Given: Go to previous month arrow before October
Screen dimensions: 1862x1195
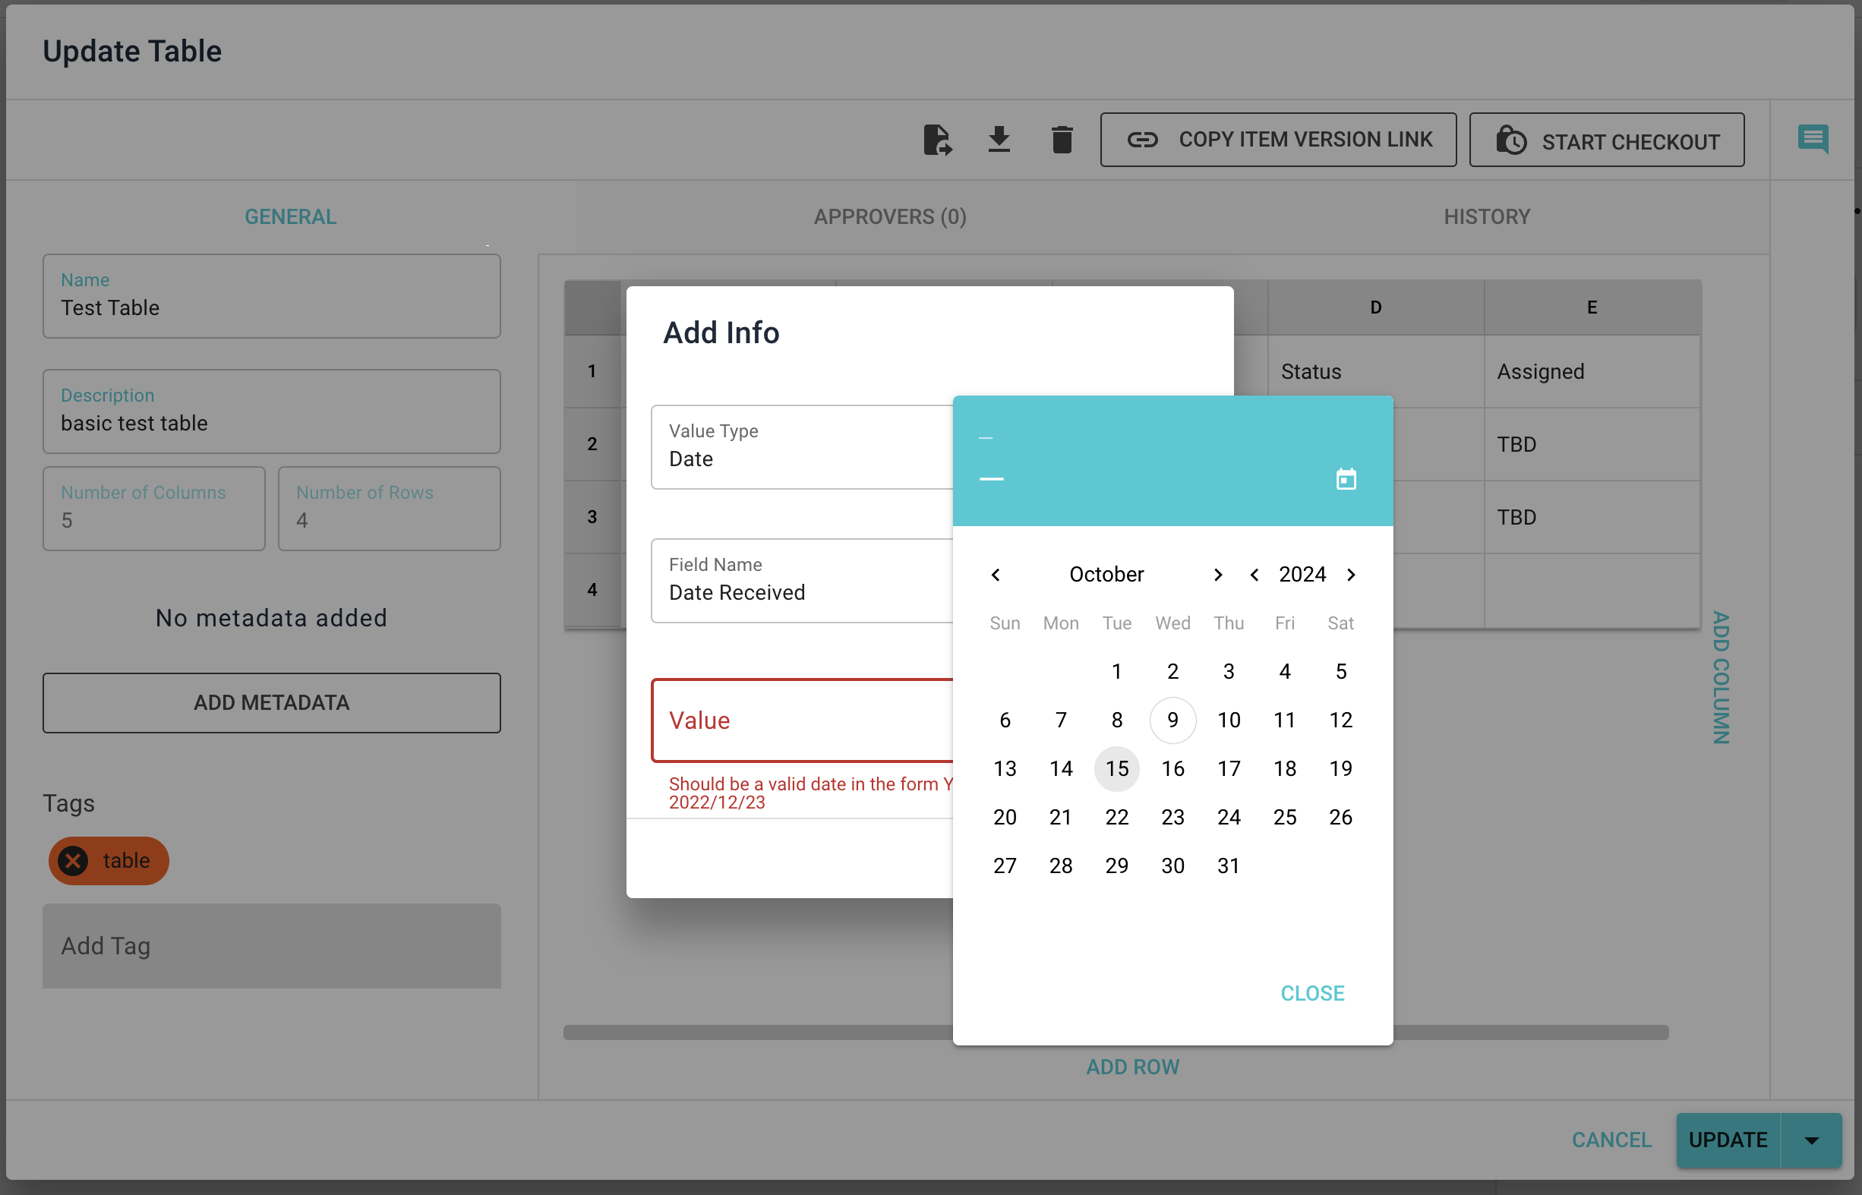Looking at the screenshot, I should click(x=996, y=574).
